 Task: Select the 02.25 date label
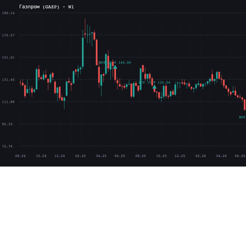[81, 156]
